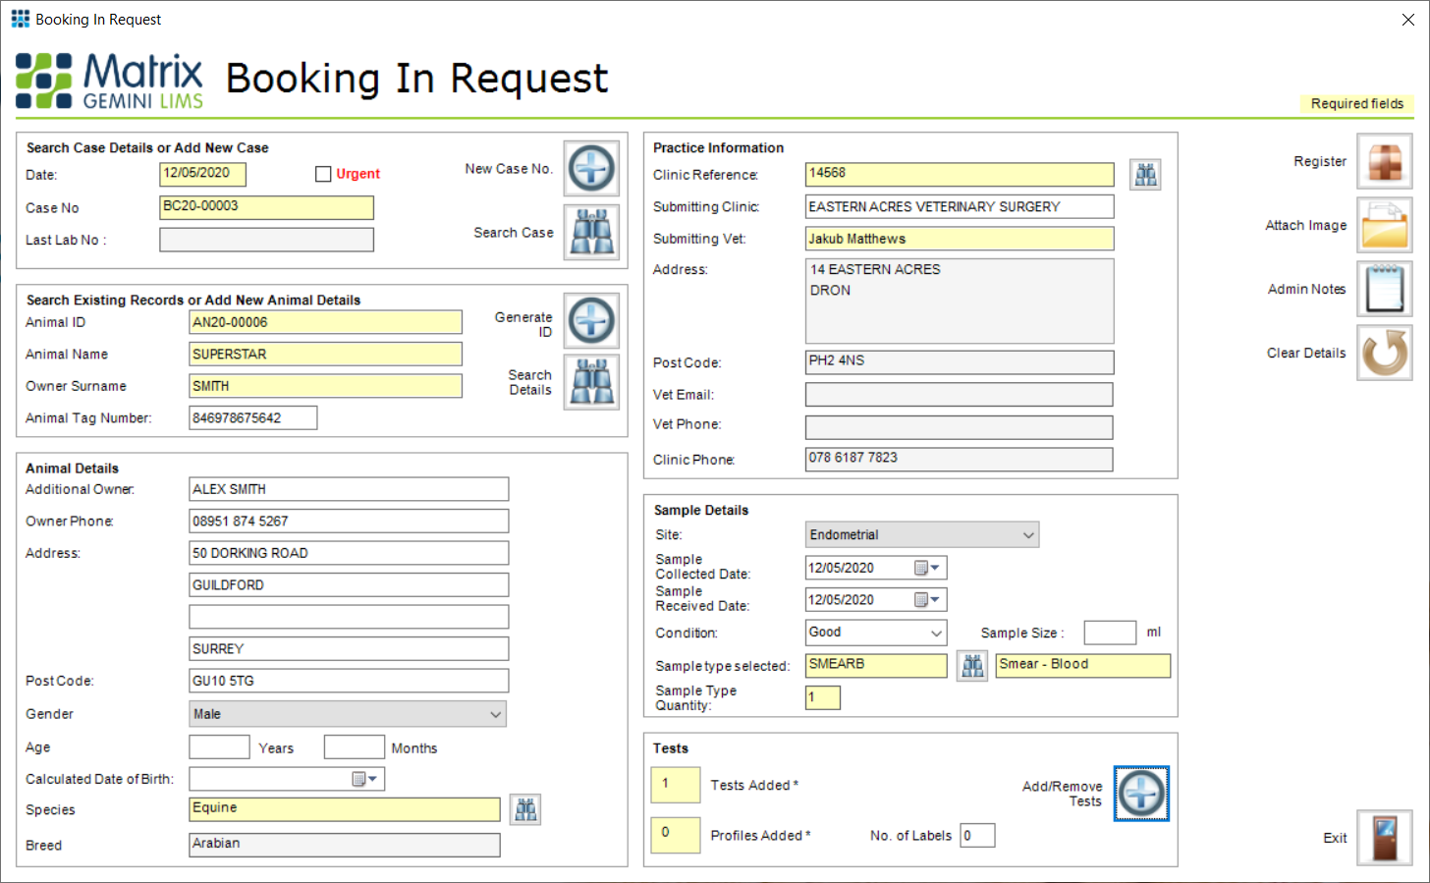This screenshot has width=1430, height=883.
Task: Click the Clear Details icon
Action: pos(1385,353)
